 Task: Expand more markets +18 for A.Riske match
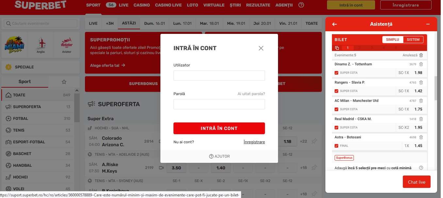coord(304,168)
